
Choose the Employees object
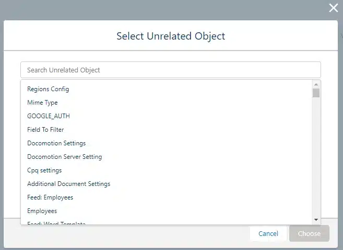point(42,211)
